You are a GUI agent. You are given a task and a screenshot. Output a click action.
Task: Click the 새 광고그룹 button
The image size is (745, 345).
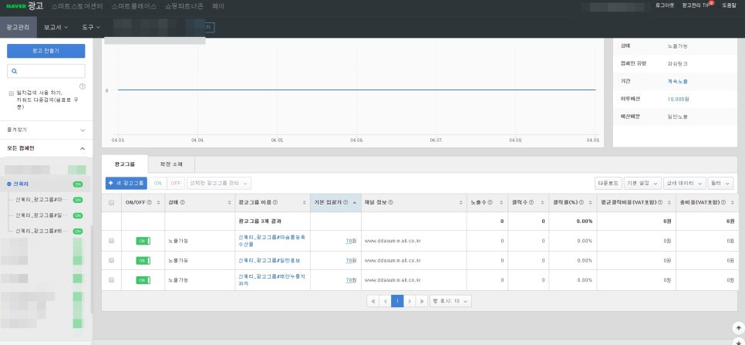(126, 183)
